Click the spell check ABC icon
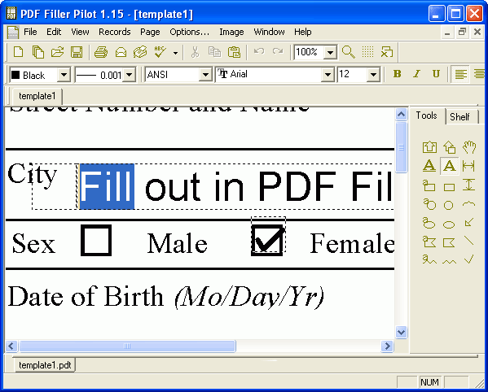The image size is (488, 392). [x=160, y=52]
